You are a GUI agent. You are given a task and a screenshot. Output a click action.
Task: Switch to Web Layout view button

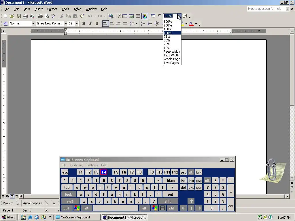(7, 196)
